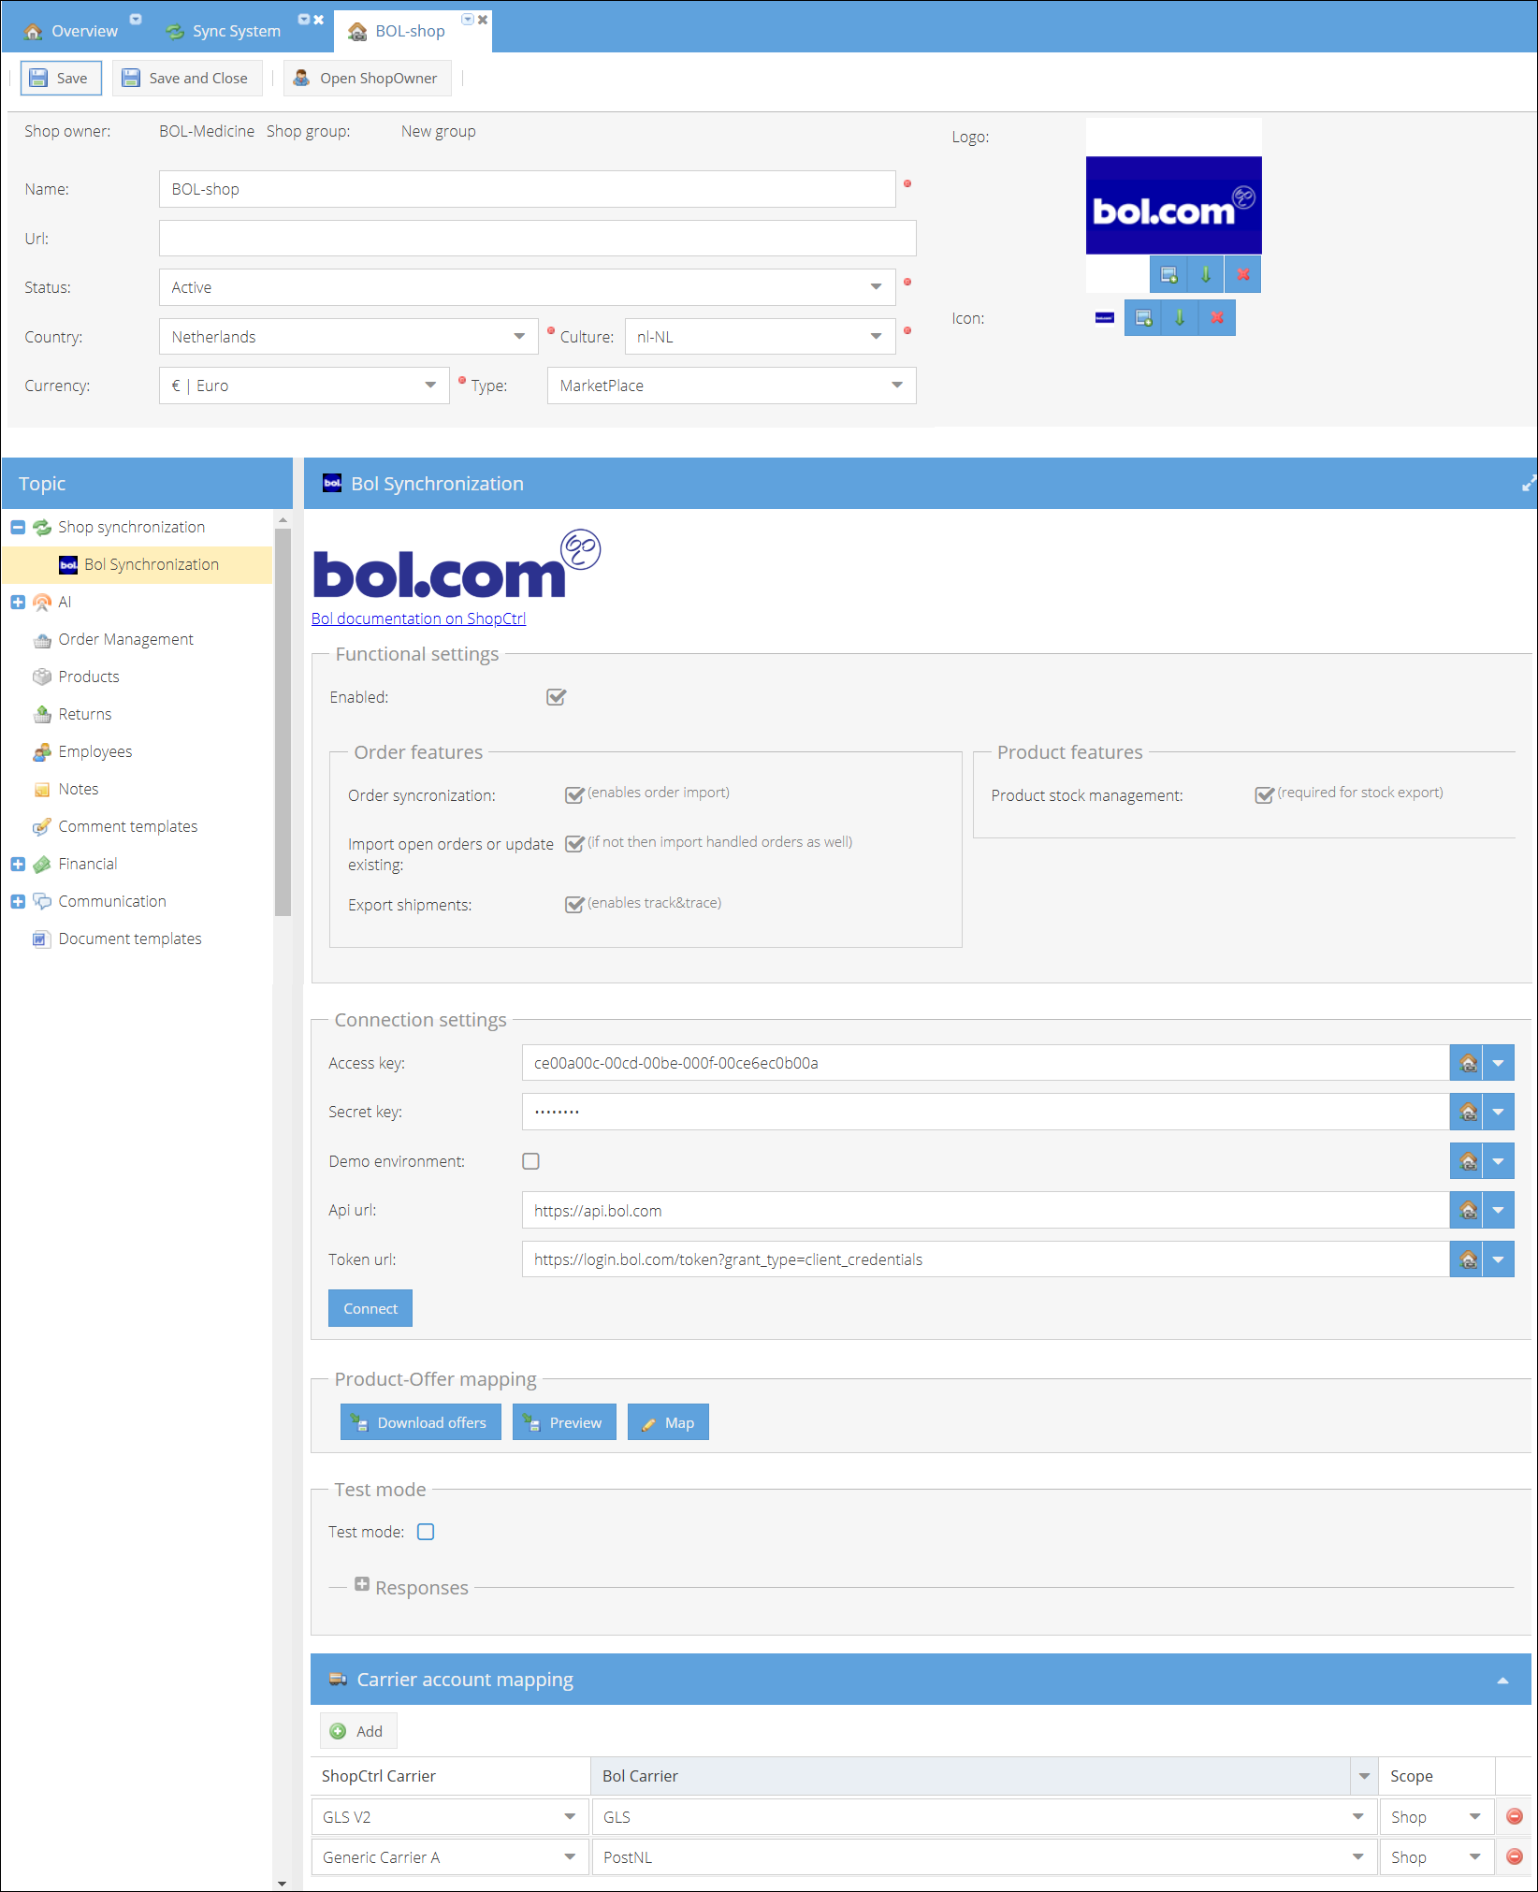Viewport: 1538px width, 1892px height.
Task: Open the Status dropdown
Action: pyautogui.click(x=876, y=287)
